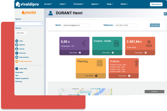Click the child figure icon on Enfants card
Screen dimensions: 167x111
pyautogui.click(x=136, y=63)
